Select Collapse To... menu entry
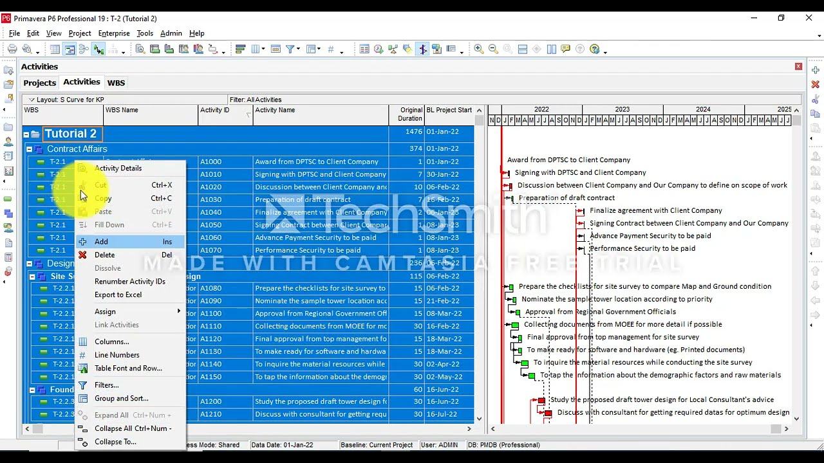The image size is (824, 463). 129,442
